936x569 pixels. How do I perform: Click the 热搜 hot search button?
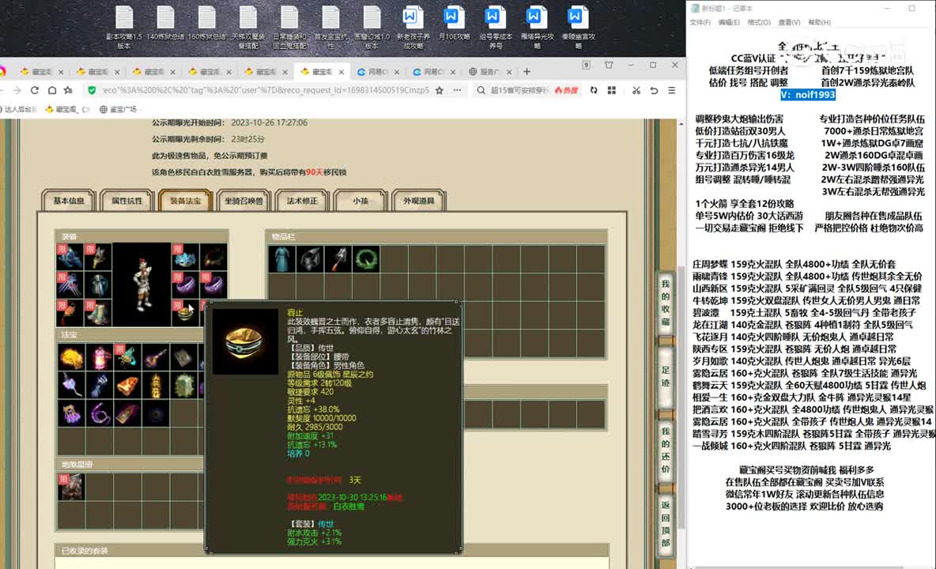567,90
